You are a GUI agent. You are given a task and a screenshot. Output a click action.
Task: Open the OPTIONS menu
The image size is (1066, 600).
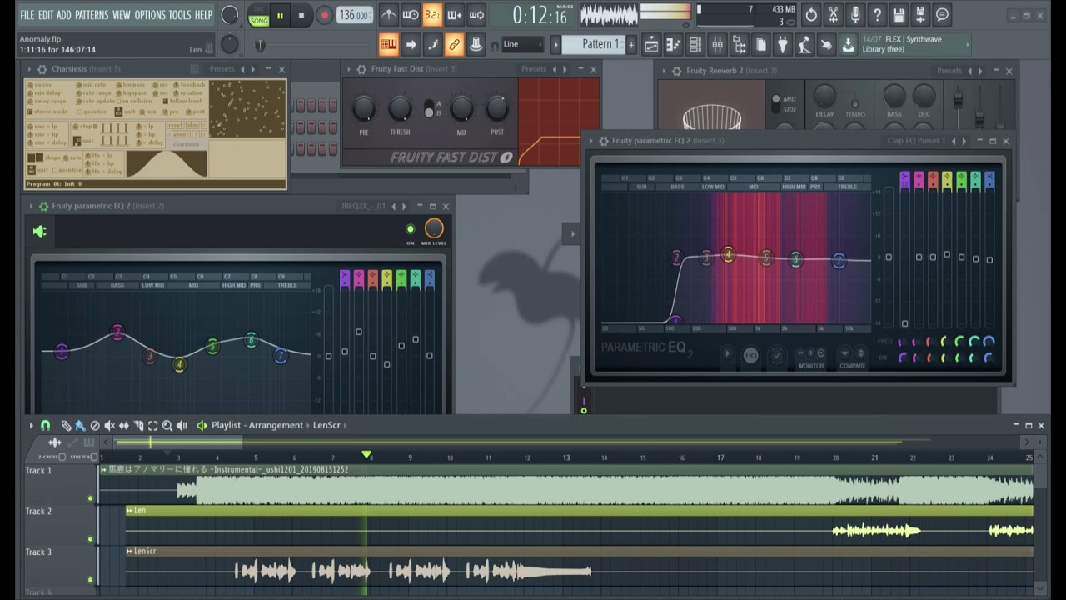(x=150, y=15)
